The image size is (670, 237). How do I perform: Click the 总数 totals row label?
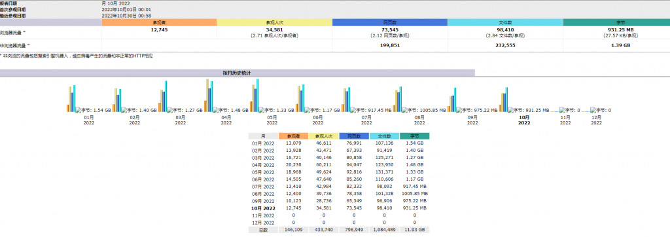(263, 230)
